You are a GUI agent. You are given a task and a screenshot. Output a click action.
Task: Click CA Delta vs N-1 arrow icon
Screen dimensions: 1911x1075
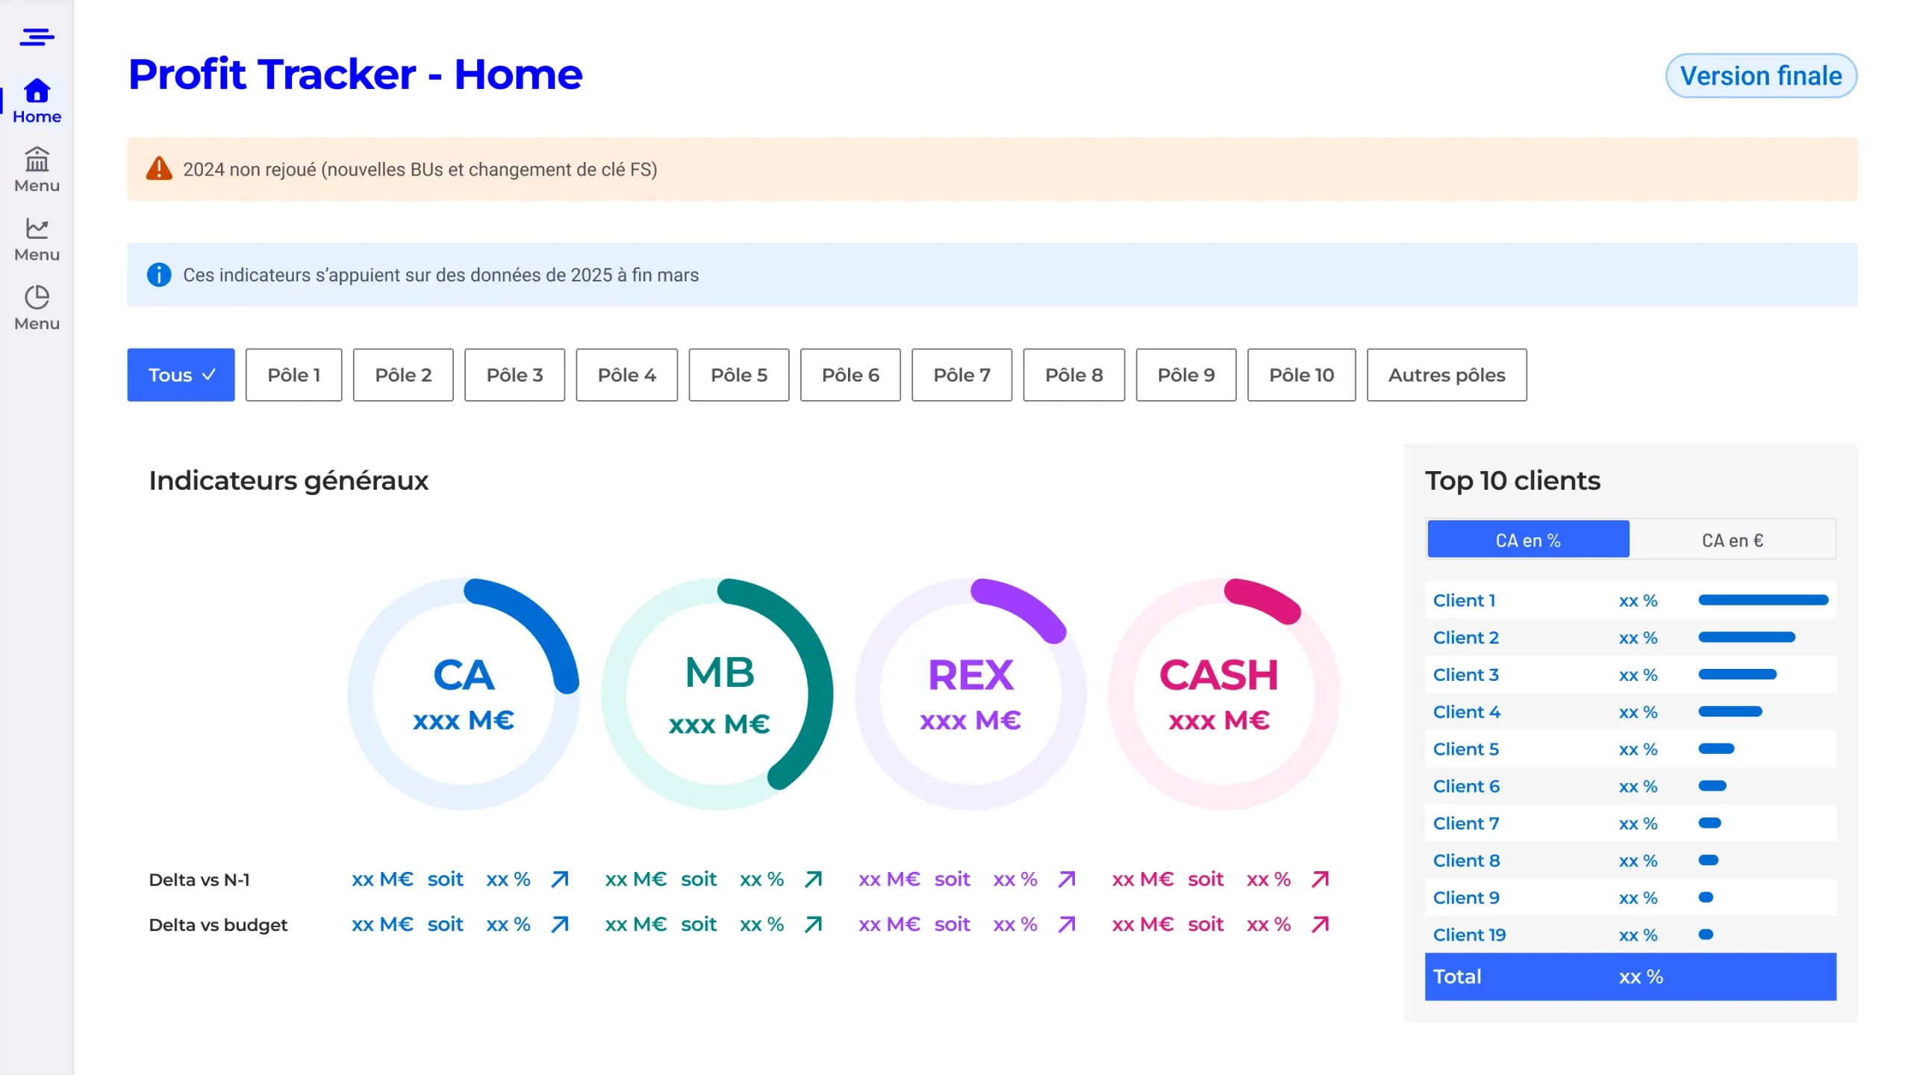(560, 879)
